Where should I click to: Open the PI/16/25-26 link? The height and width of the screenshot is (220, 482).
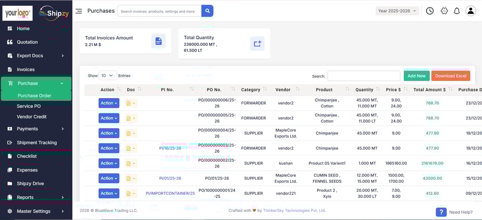pos(170,148)
